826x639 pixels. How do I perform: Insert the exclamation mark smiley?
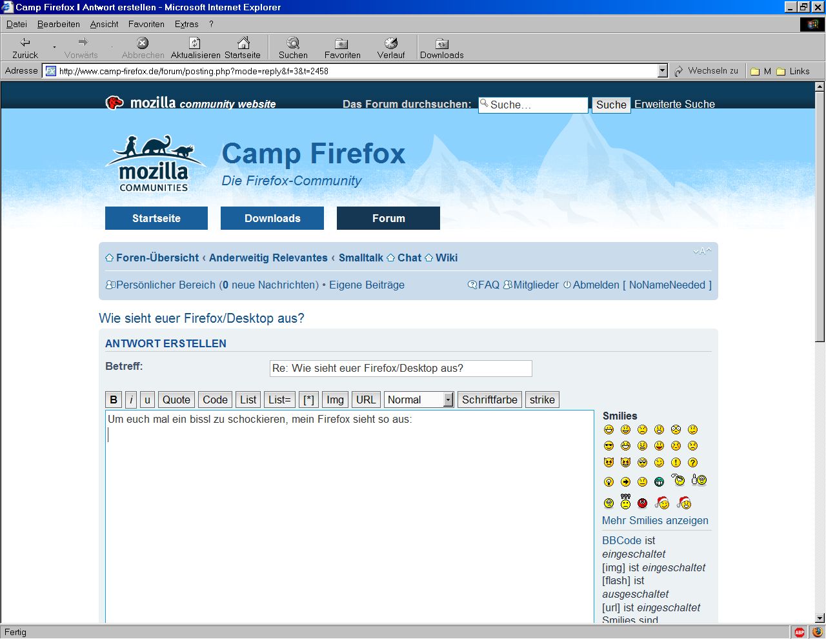pos(676,463)
